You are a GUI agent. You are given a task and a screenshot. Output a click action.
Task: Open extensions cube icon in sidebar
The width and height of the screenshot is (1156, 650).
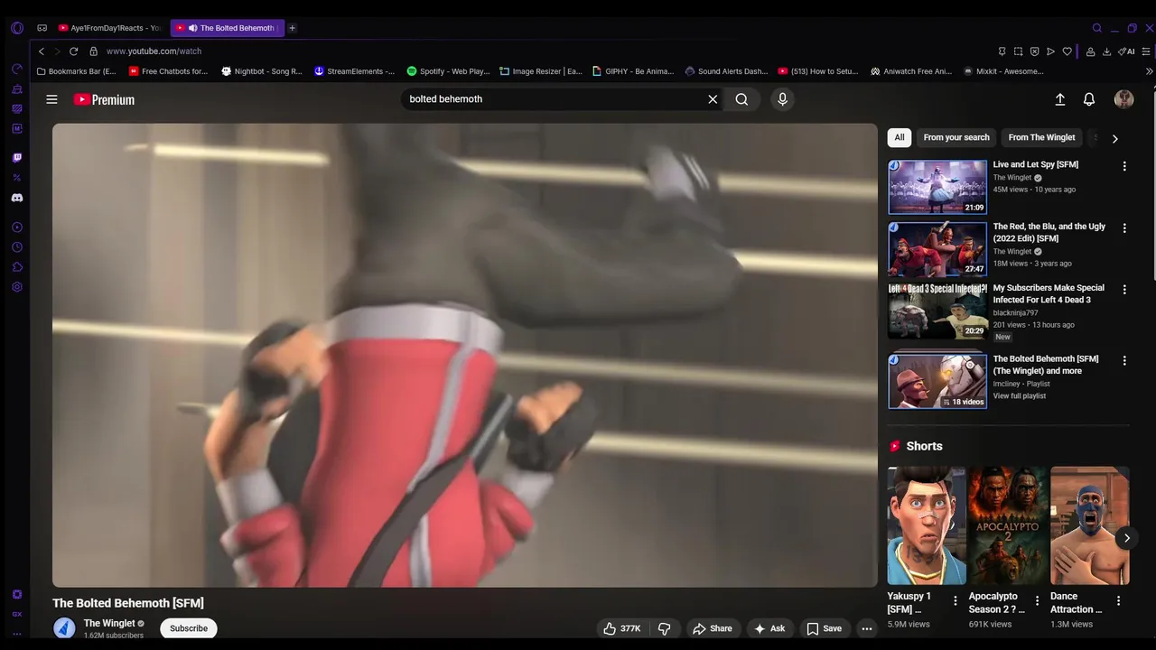17,267
